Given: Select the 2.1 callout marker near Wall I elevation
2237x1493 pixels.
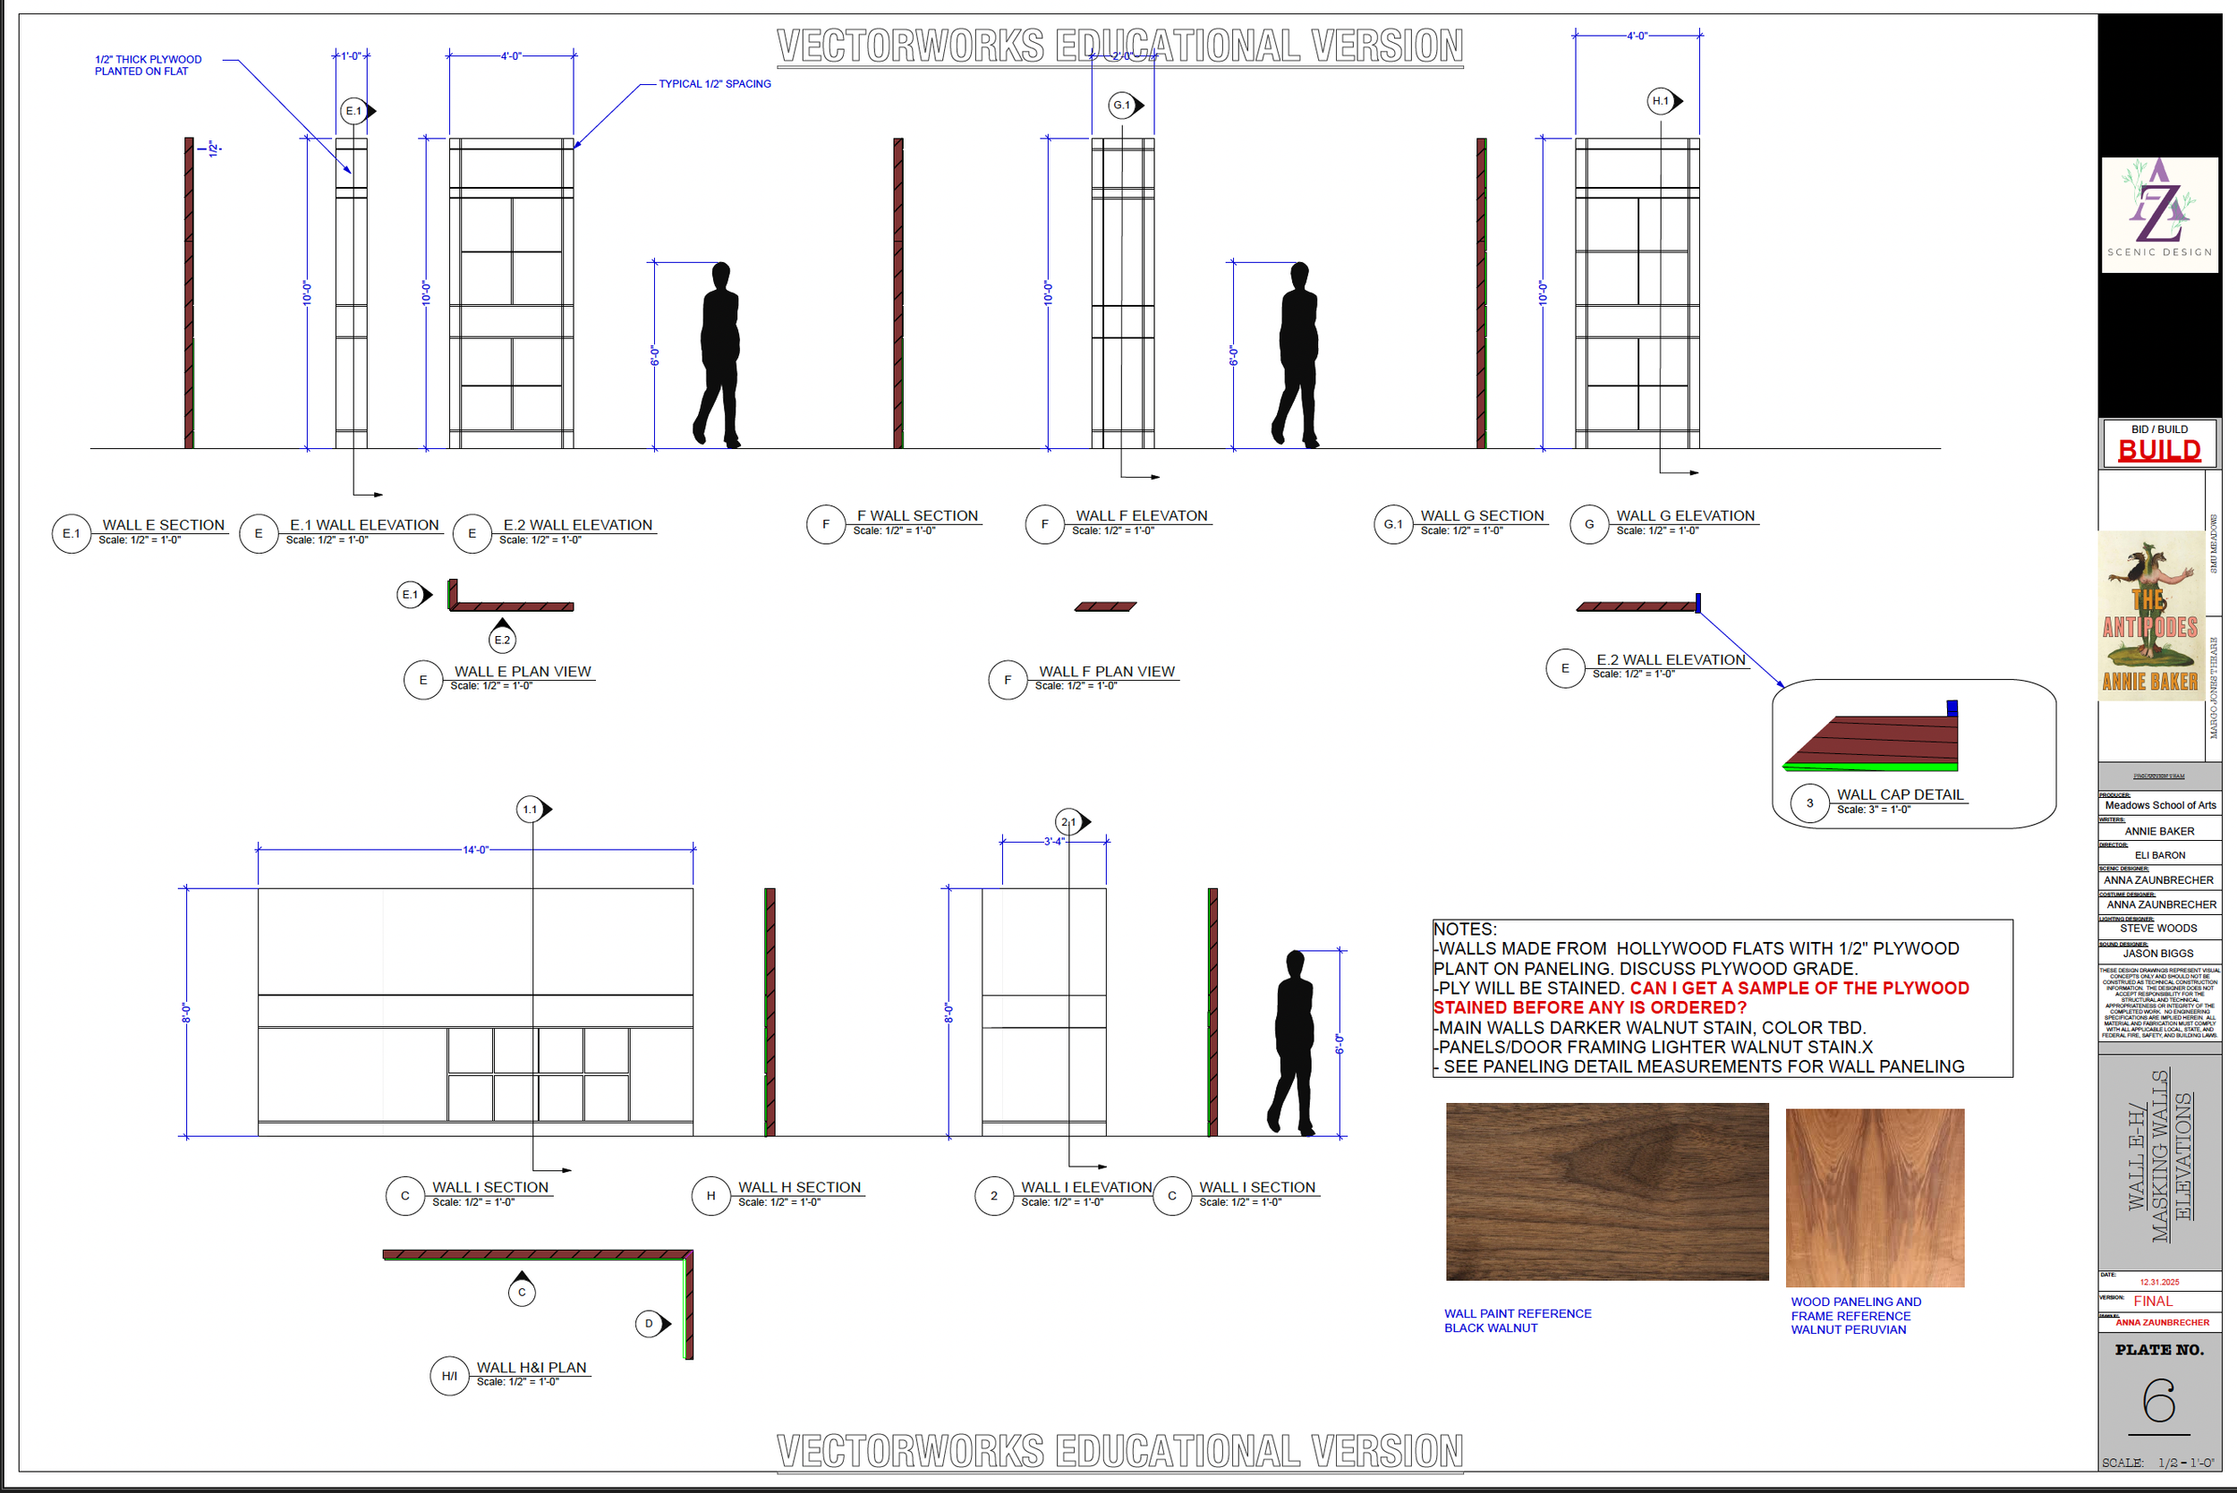Looking at the screenshot, I should click(1068, 822).
